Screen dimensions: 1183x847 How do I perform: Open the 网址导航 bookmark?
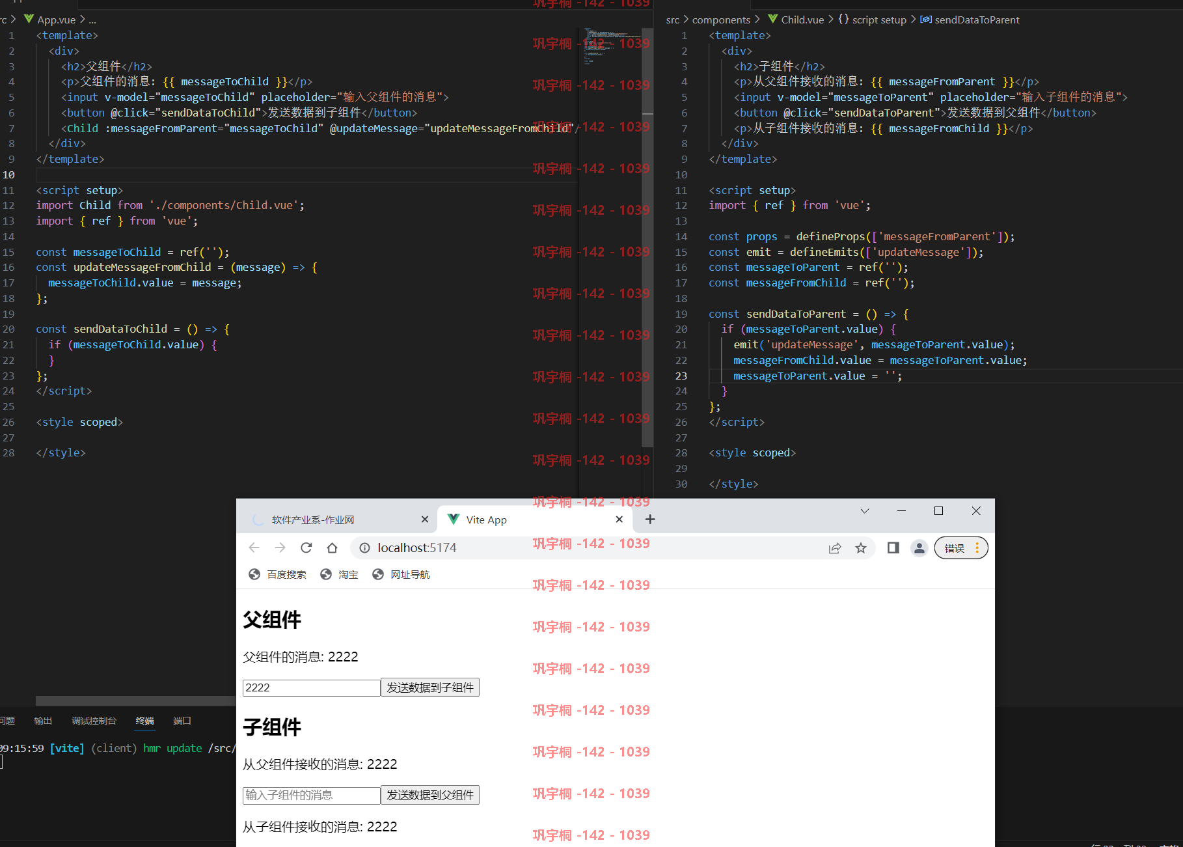click(x=401, y=575)
